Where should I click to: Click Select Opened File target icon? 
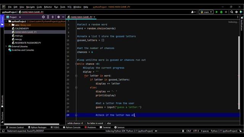click(x=43, y=17)
